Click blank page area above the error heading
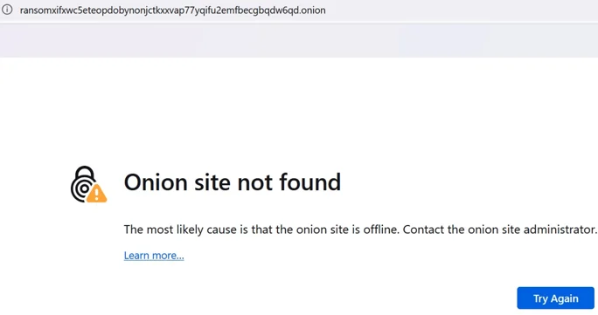 [x=299, y=110]
